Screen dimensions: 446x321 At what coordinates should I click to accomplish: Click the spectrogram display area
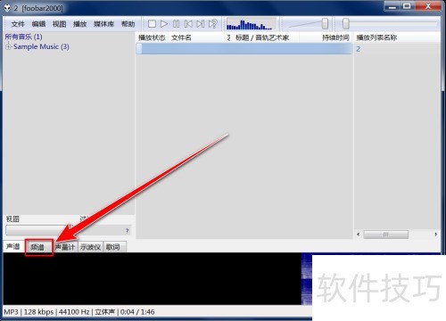[x=158, y=279]
